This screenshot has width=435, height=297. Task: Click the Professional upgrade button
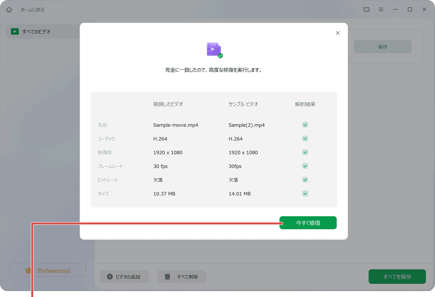click(x=47, y=270)
